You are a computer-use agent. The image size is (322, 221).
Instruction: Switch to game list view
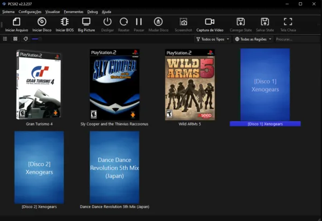5,39
